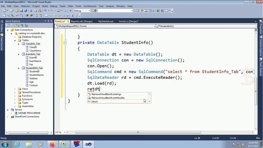Collapse the StudentInfo_Tab table node
Image resolution: width=263 pixels, height=148 pixels.
[18, 68]
